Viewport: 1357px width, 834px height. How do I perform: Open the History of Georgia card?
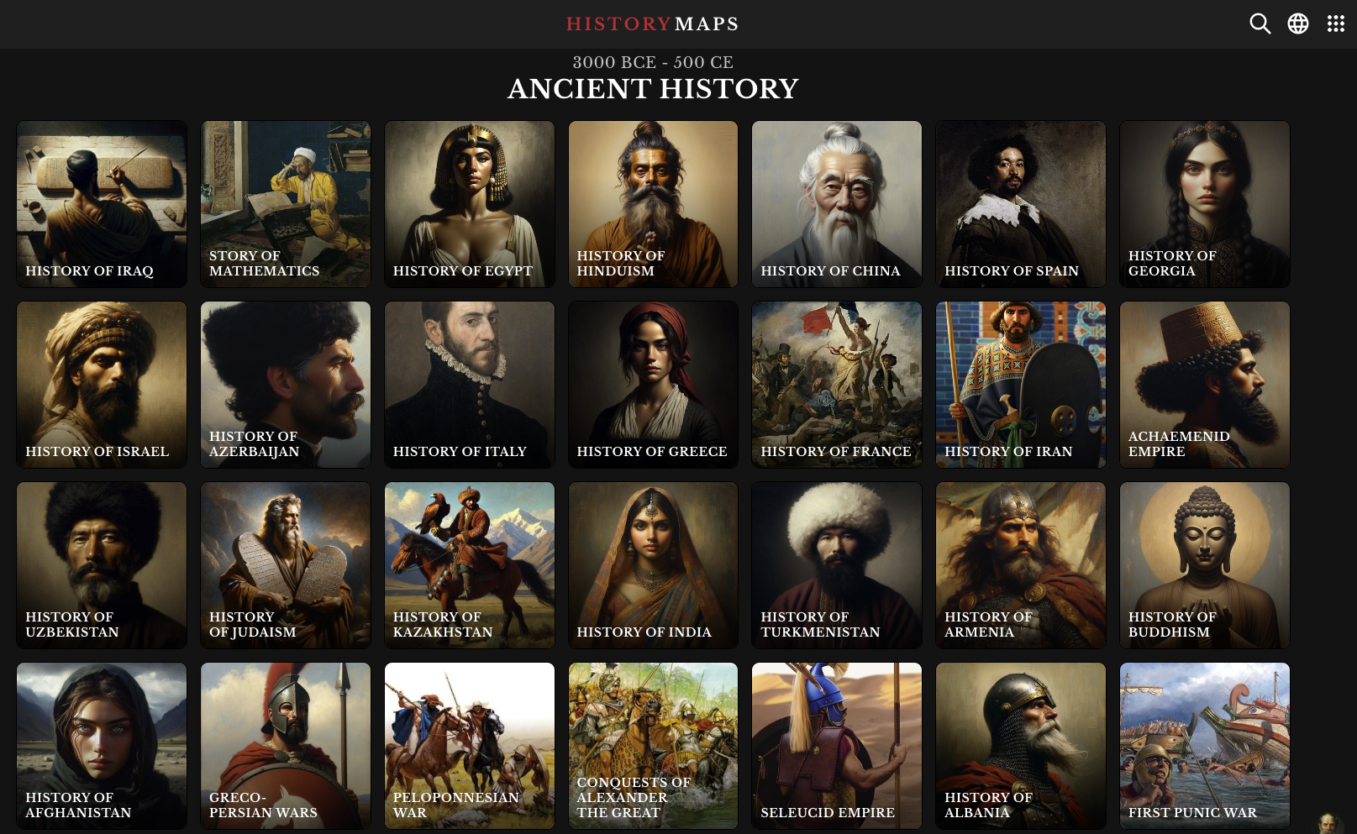(x=1205, y=204)
